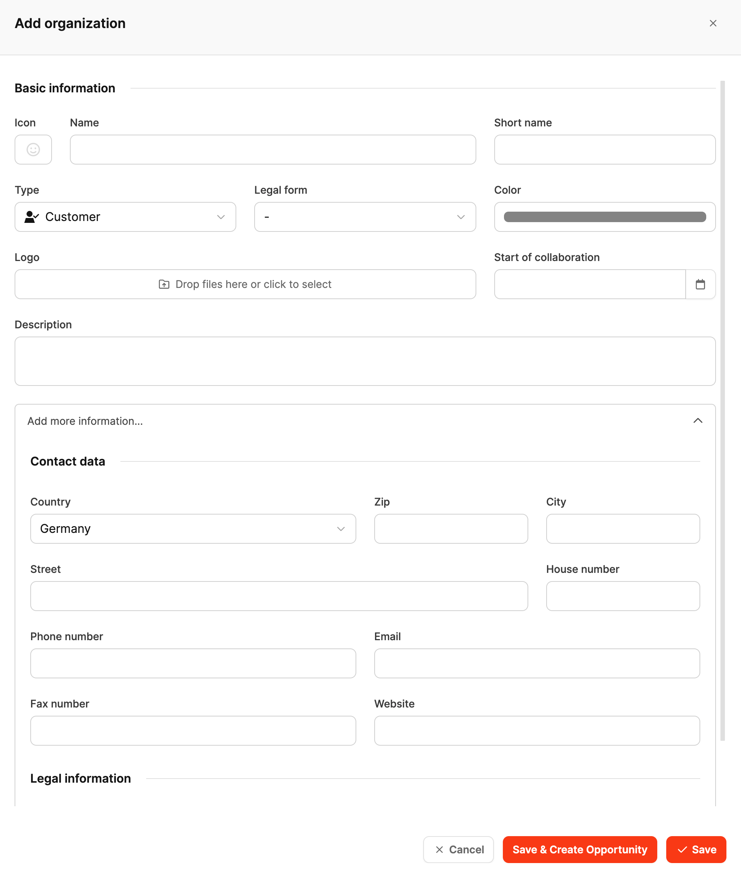
Task: Click the Zip input field
Action: (451, 529)
